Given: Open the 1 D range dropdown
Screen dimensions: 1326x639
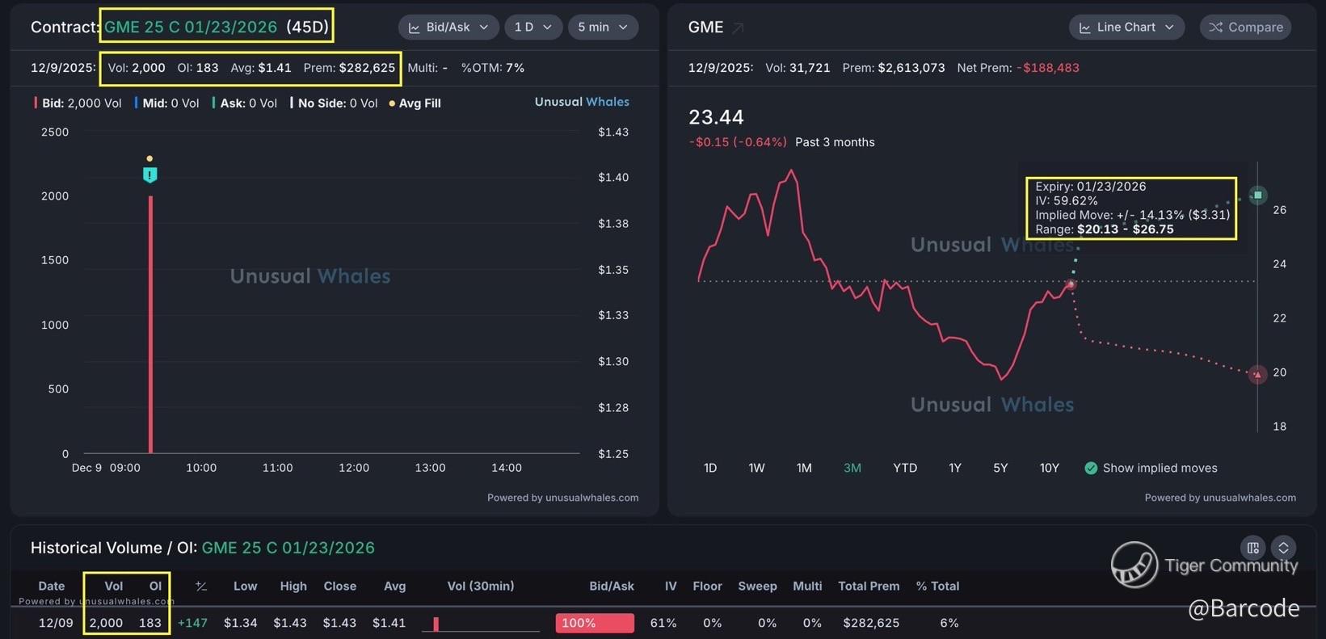Looking at the screenshot, I should [533, 27].
